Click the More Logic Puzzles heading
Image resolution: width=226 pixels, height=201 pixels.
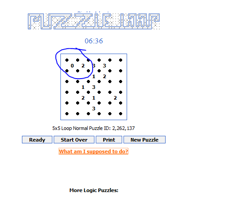tap(94, 190)
